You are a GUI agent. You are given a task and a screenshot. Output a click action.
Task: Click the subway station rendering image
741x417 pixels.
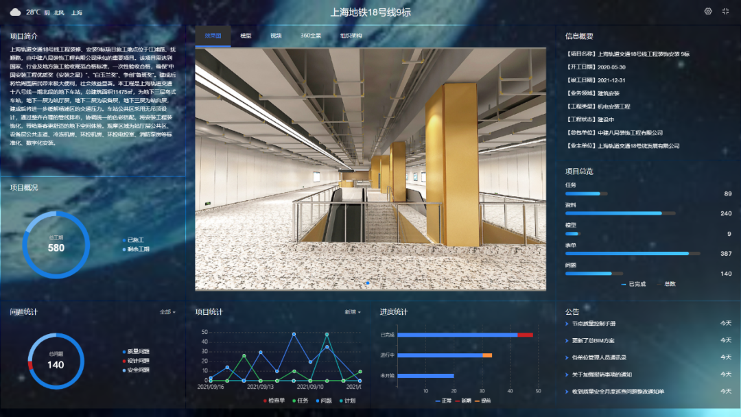[x=370, y=169]
